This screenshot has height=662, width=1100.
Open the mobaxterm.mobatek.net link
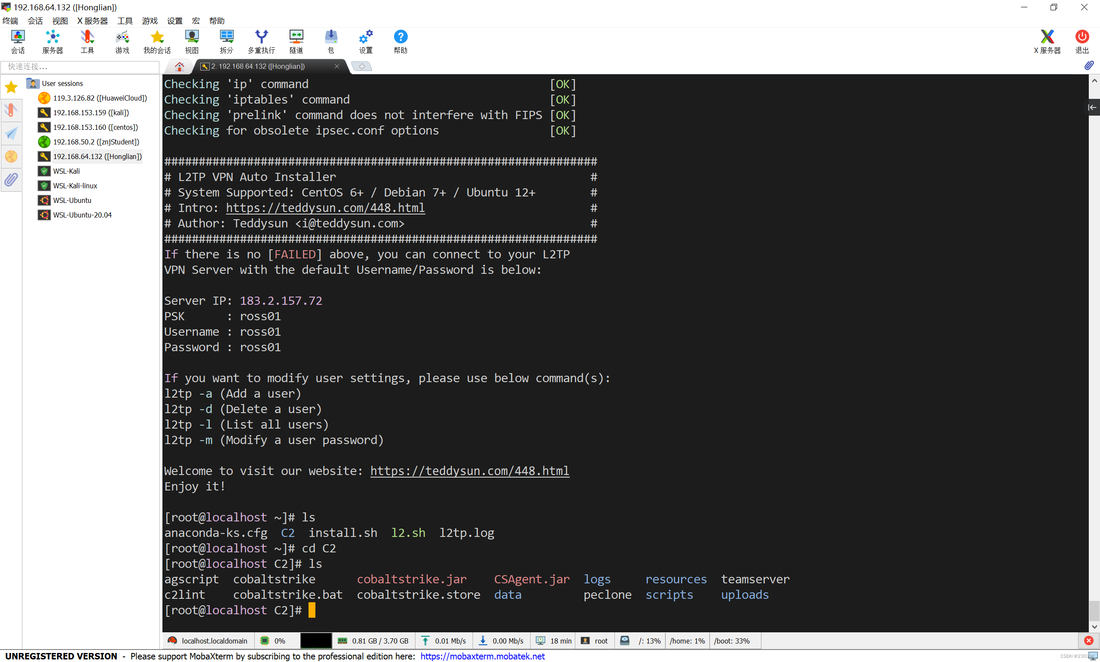tap(483, 656)
